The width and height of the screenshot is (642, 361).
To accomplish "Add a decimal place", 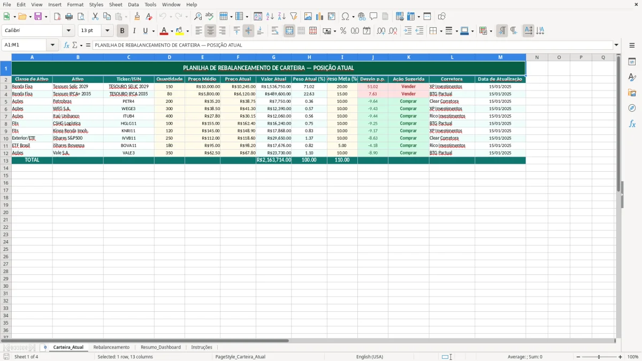I will coord(381,31).
